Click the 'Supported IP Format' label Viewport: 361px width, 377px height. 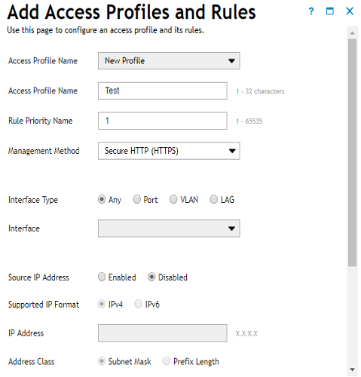tap(44, 305)
